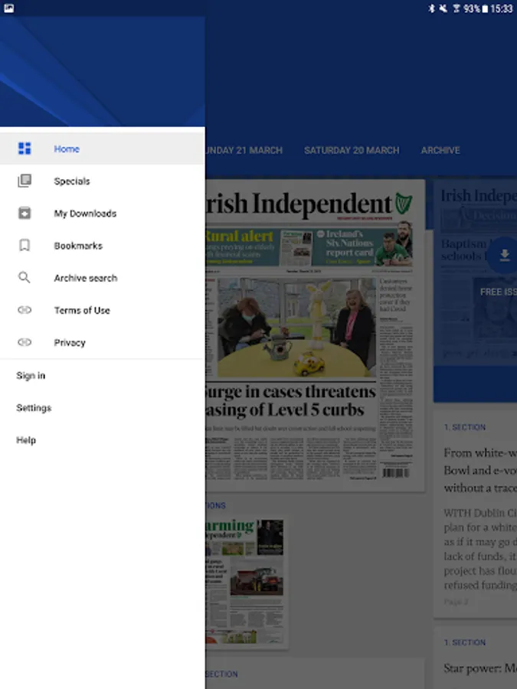This screenshot has height=689, width=517.
Task: Open the 'Star power' article card
Action: coord(475,658)
